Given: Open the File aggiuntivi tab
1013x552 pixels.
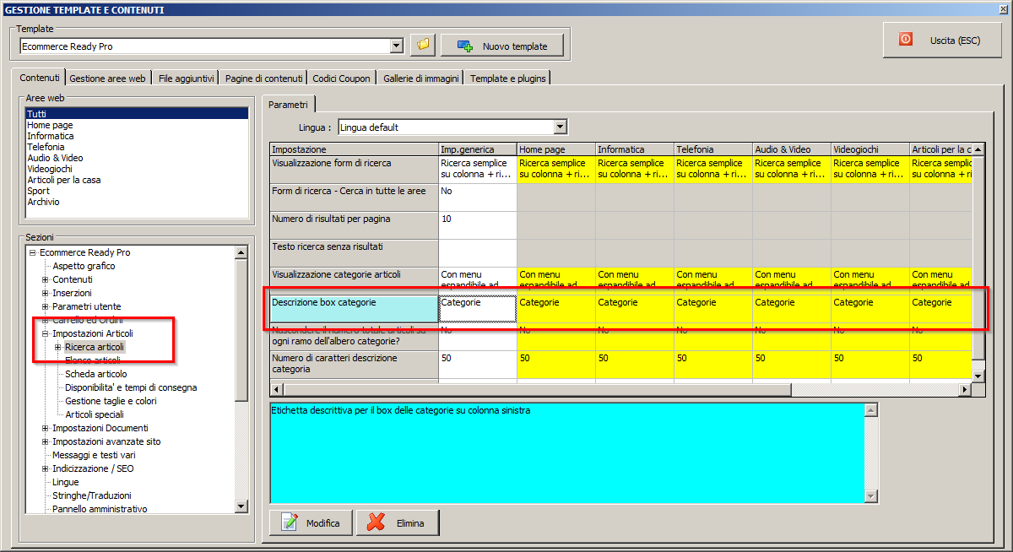Looking at the screenshot, I should click(187, 78).
